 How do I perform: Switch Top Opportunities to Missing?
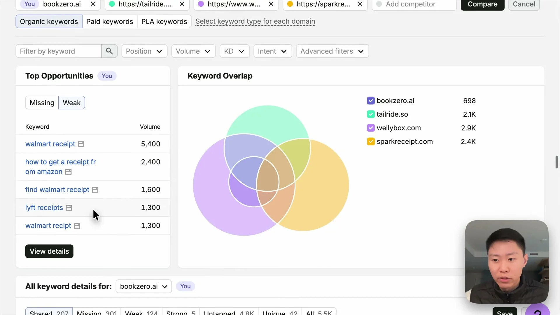coord(42,103)
